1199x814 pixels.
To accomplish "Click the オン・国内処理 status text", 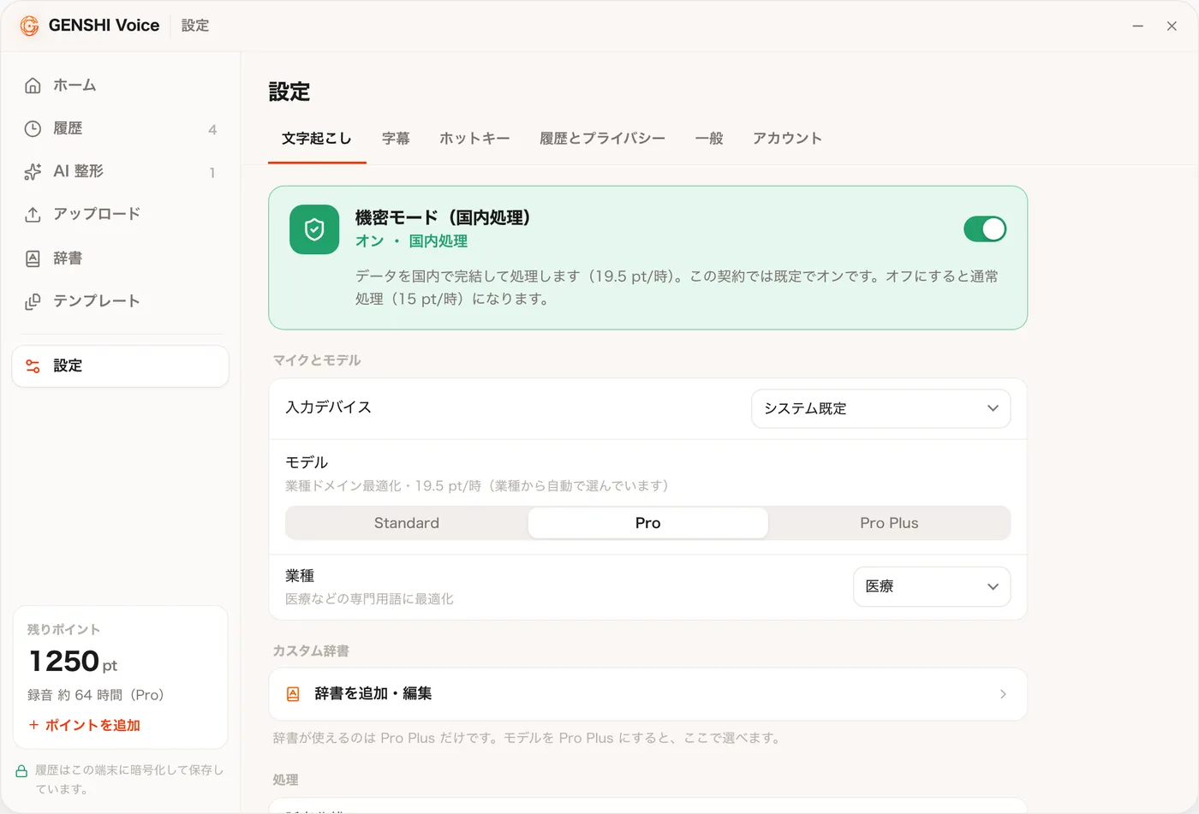I will [x=411, y=241].
